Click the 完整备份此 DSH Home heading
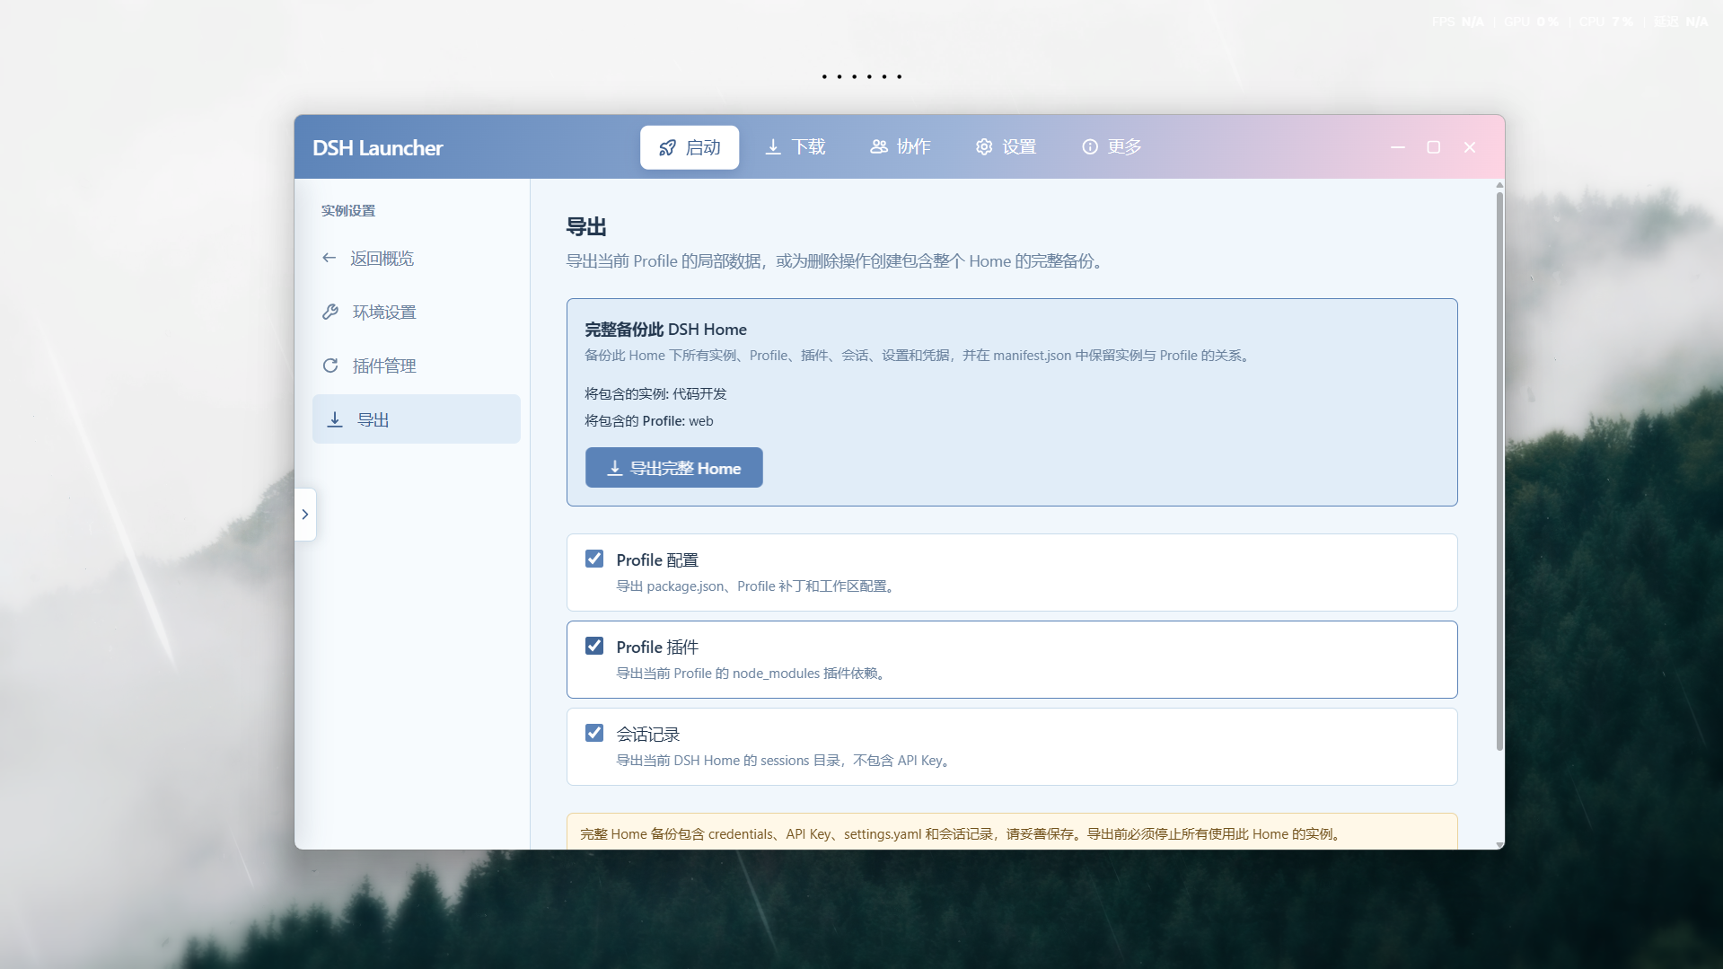Screen dimensions: 1723x969 tap(666, 330)
